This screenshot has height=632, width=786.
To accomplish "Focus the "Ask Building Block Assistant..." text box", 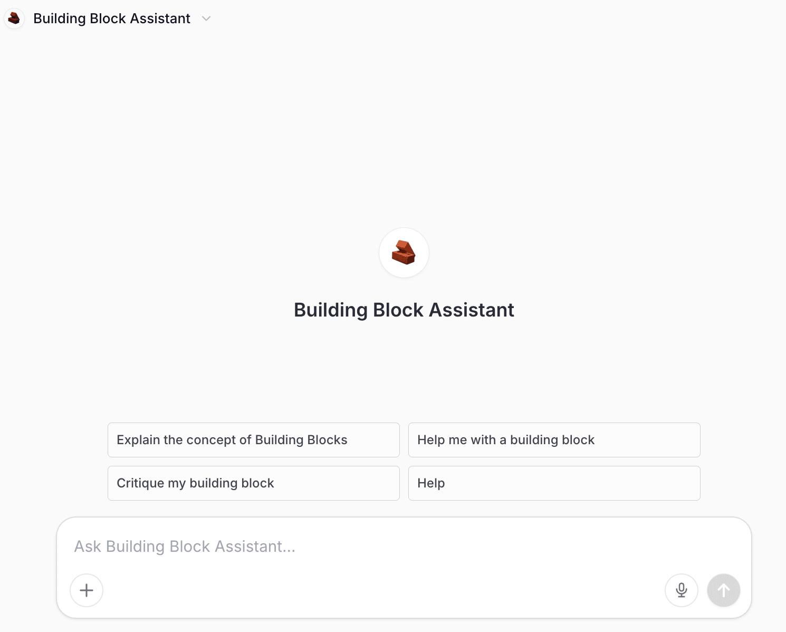I will pyautogui.click(x=404, y=547).
